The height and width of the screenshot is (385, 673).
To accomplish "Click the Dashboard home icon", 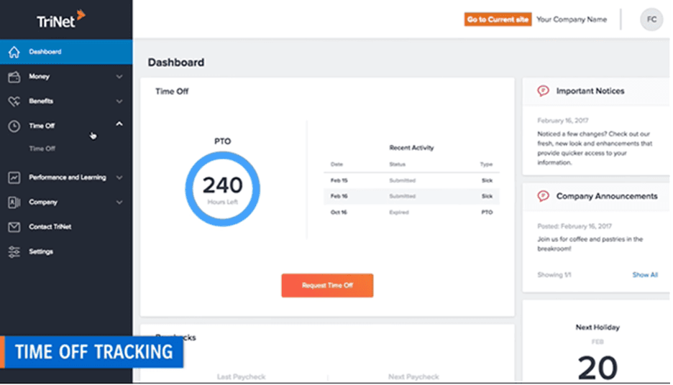I will [x=14, y=52].
